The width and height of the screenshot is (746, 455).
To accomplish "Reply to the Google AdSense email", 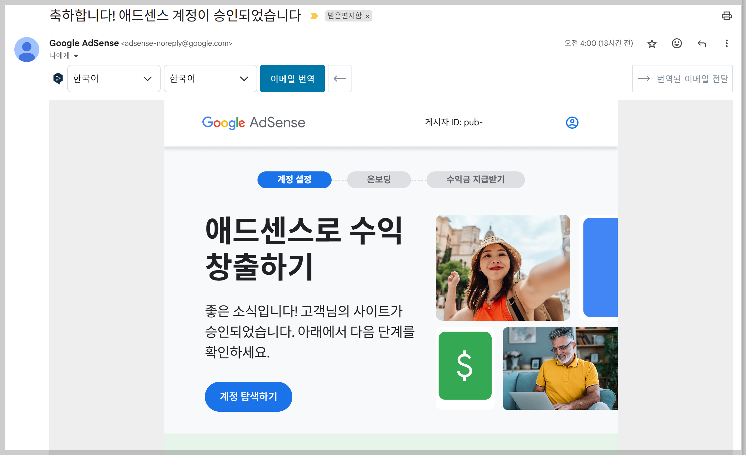I will pos(701,44).
